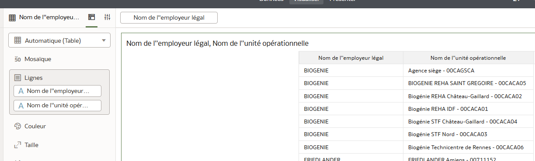The height and width of the screenshot is (161, 535).
Task: Click the table icon beside visualization name
Action: click(12, 18)
